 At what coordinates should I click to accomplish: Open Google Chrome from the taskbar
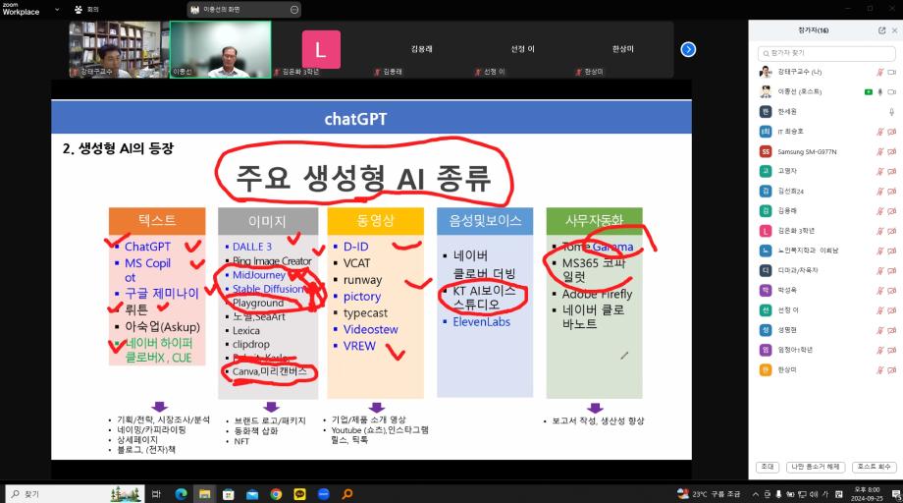tap(276, 494)
